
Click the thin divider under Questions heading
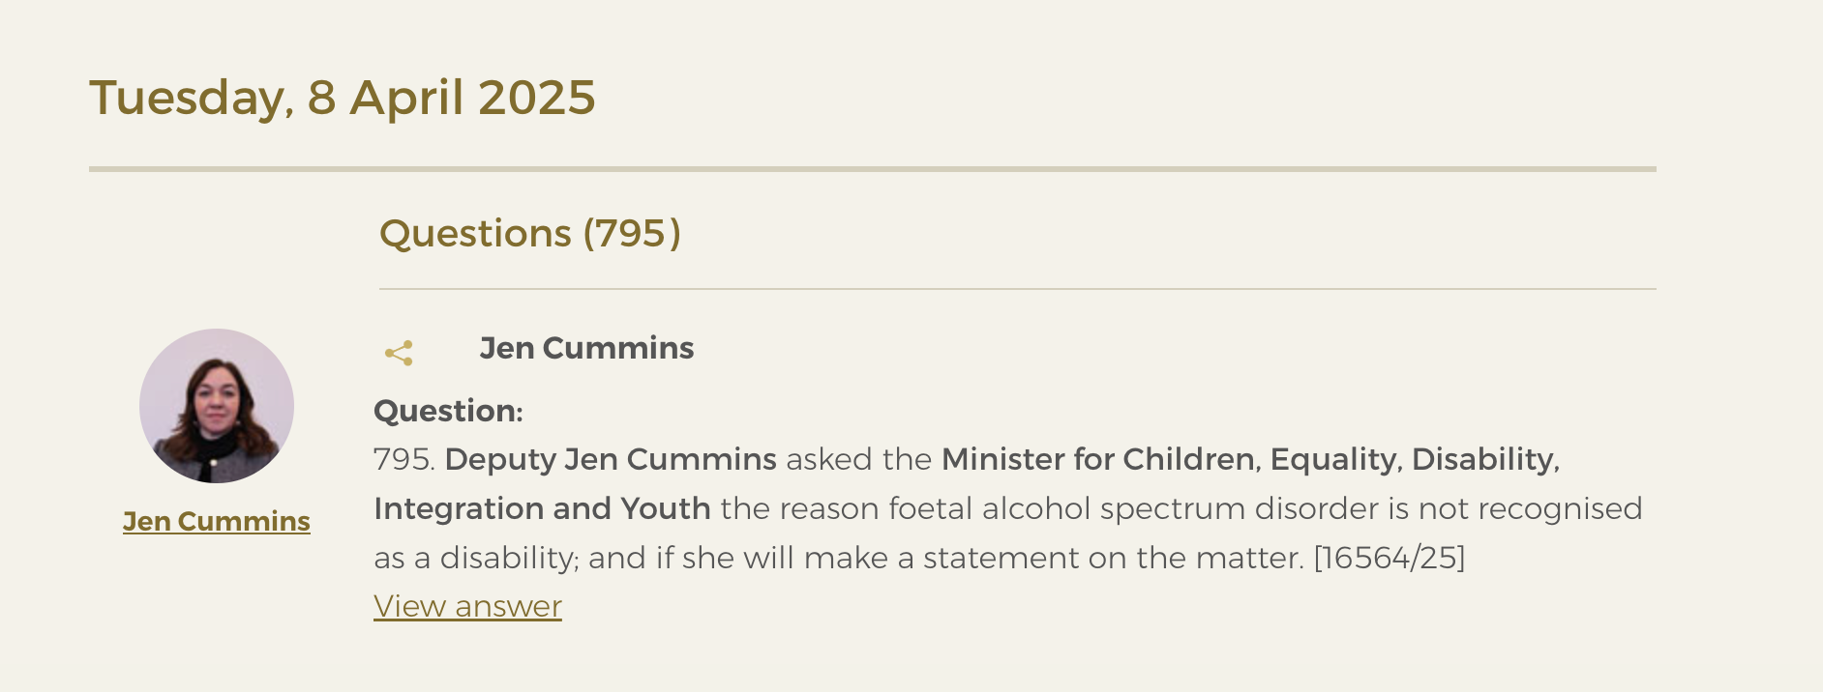click(x=1018, y=289)
